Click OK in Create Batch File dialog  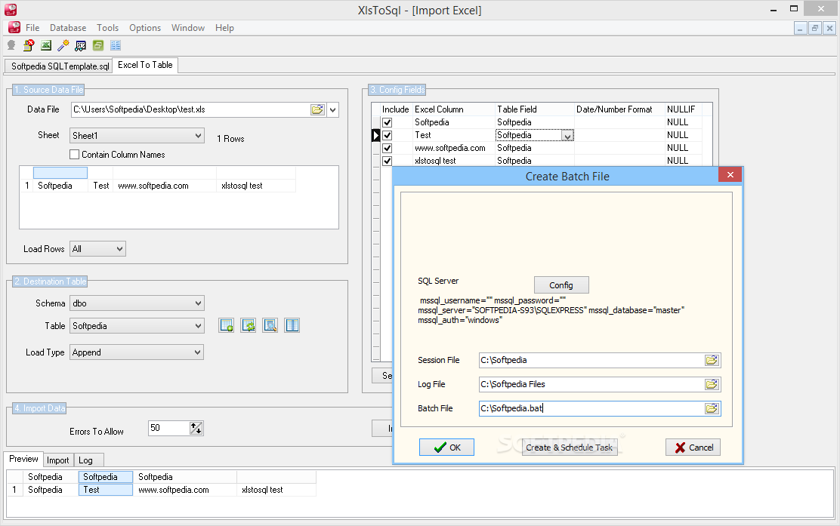click(446, 448)
